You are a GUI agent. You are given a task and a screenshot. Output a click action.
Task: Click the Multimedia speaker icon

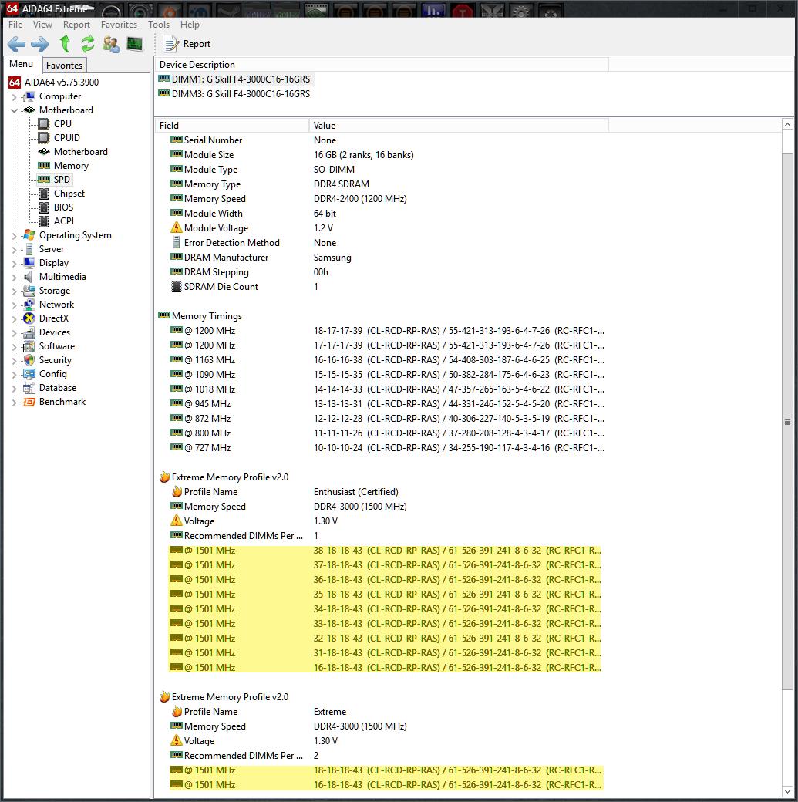pos(29,277)
